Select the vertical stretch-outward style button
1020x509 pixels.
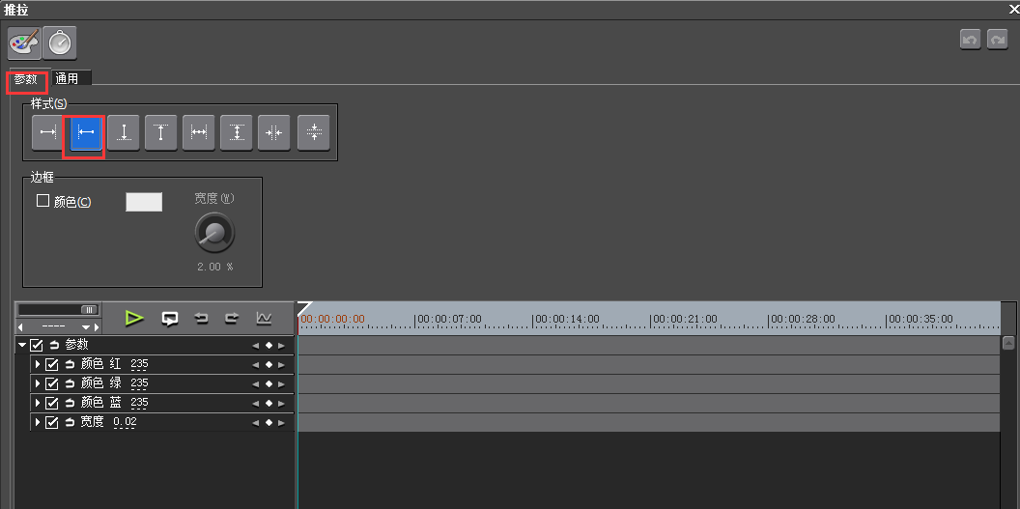[x=237, y=132]
